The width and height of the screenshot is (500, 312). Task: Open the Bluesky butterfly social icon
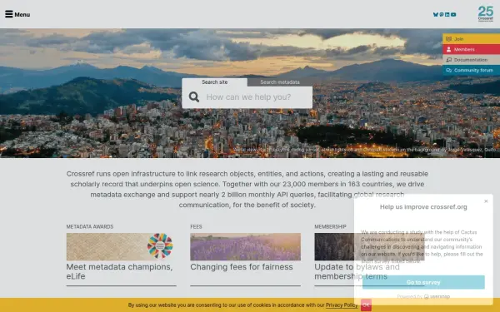point(436,14)
